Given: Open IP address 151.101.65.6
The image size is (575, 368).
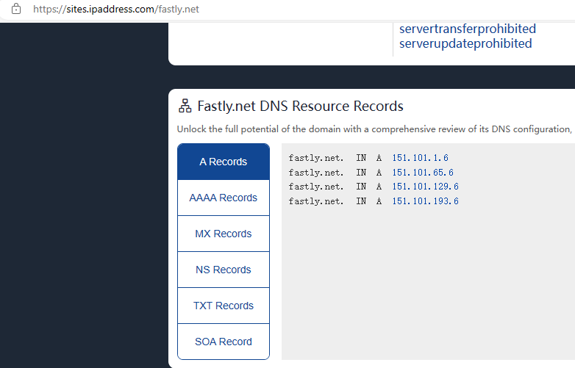Looking at the screenshot, I should (423, 173).
